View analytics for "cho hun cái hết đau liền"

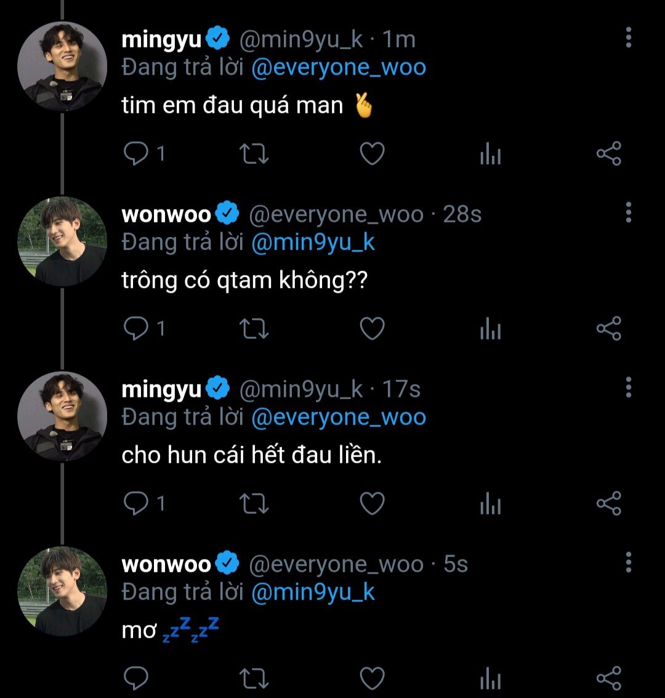(490, 504)
